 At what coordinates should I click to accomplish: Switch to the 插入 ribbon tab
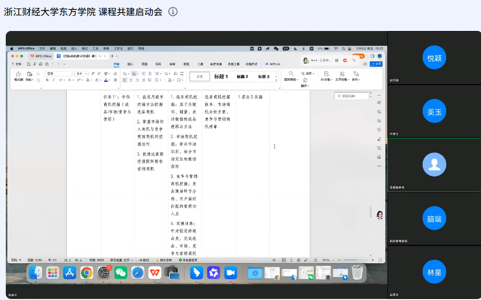coord(130,64)
